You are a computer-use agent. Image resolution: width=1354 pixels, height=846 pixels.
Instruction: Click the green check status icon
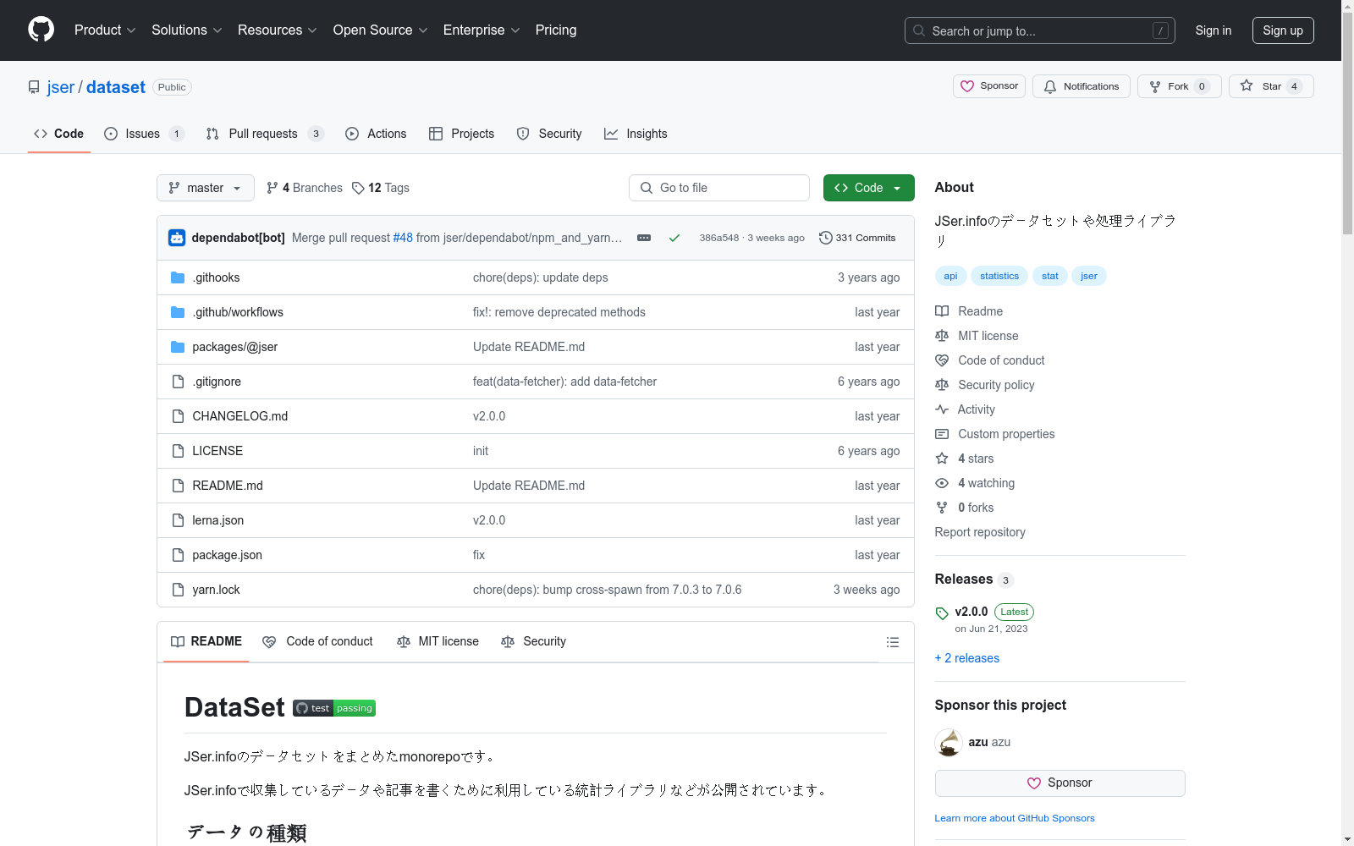[674, 238]
